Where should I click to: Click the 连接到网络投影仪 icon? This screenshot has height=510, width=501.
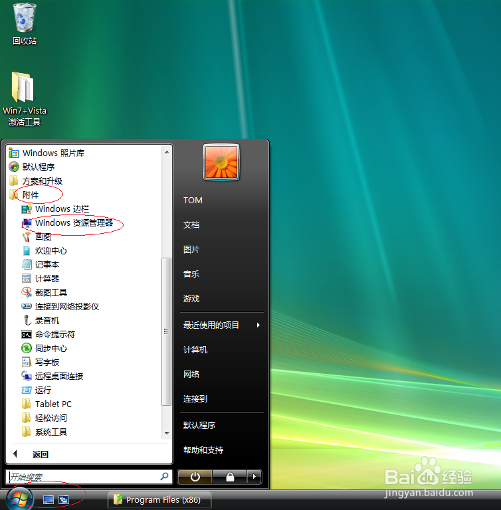click(27, 306)
